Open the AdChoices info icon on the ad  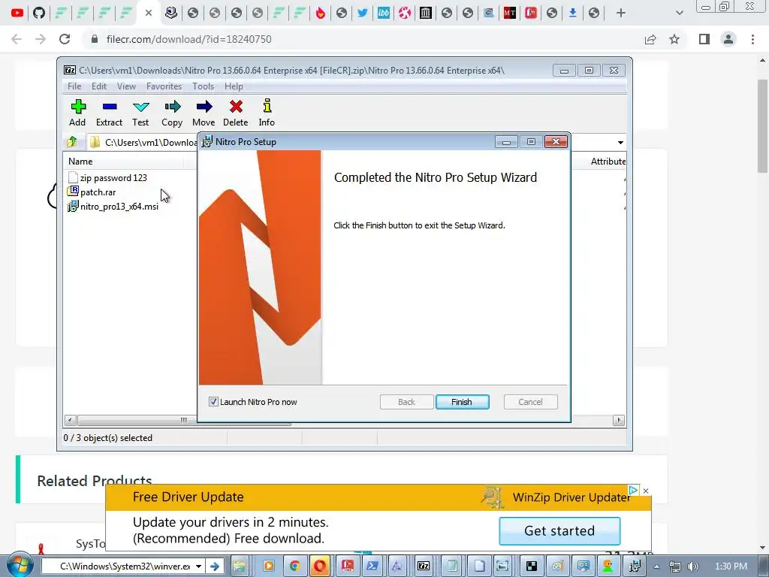[x=633, y=490]
